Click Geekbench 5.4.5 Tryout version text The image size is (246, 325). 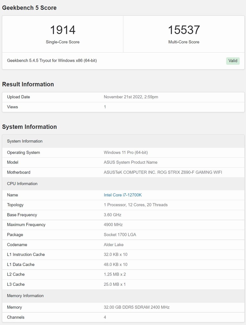[52, 61]
